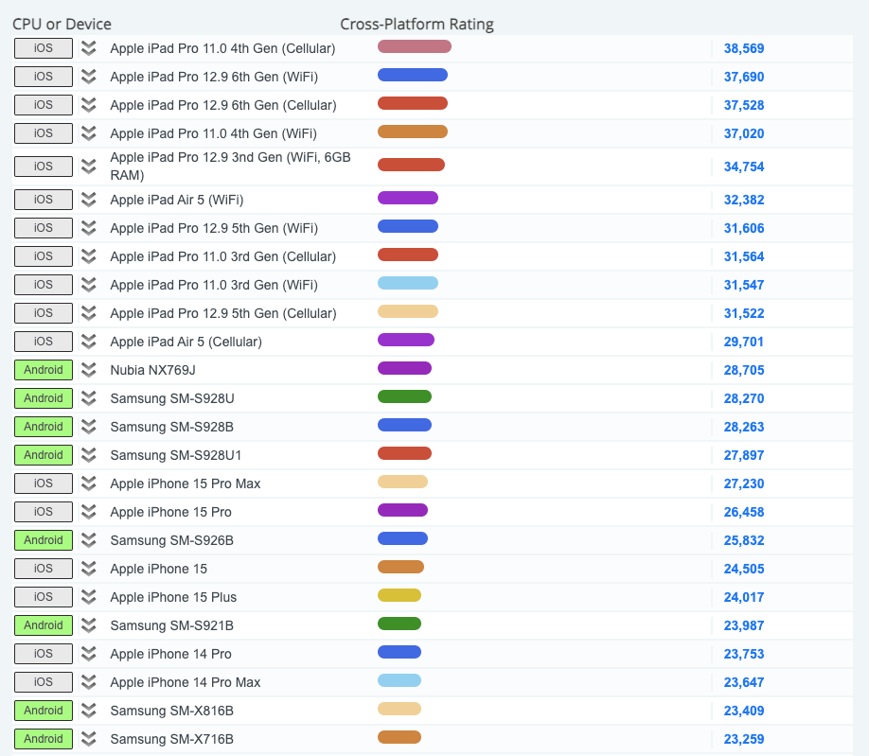Expand chevron for iPad Pro 12.9 6th Gen (WiFi)
869x756 pixels.
tap(89, 77)
